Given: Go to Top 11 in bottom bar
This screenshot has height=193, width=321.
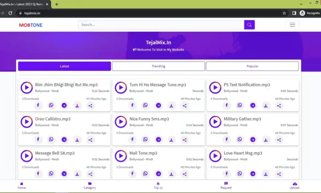Looking at the screenshot, I should point(158,186).
